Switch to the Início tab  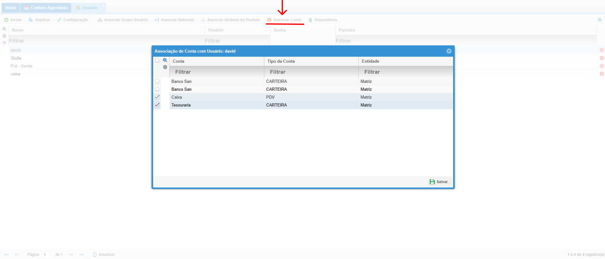[10, 8]
